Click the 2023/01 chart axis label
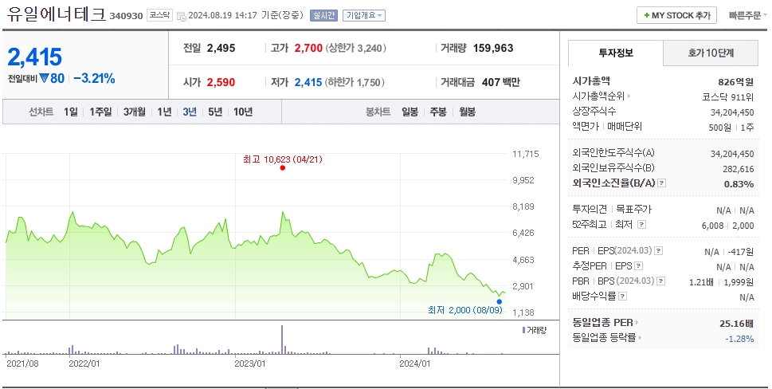The image size is (772, 389). pos(249,363)
